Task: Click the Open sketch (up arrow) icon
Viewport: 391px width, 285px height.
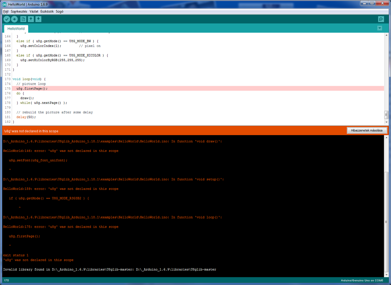Action: (31, 19)
